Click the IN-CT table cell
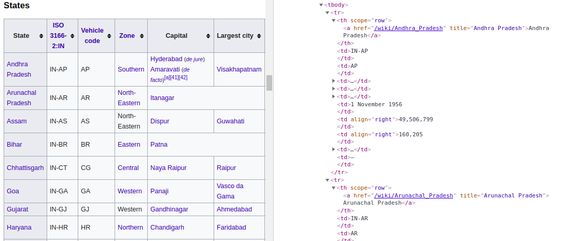This screenshot has height=241, width=562. point(62,168)
